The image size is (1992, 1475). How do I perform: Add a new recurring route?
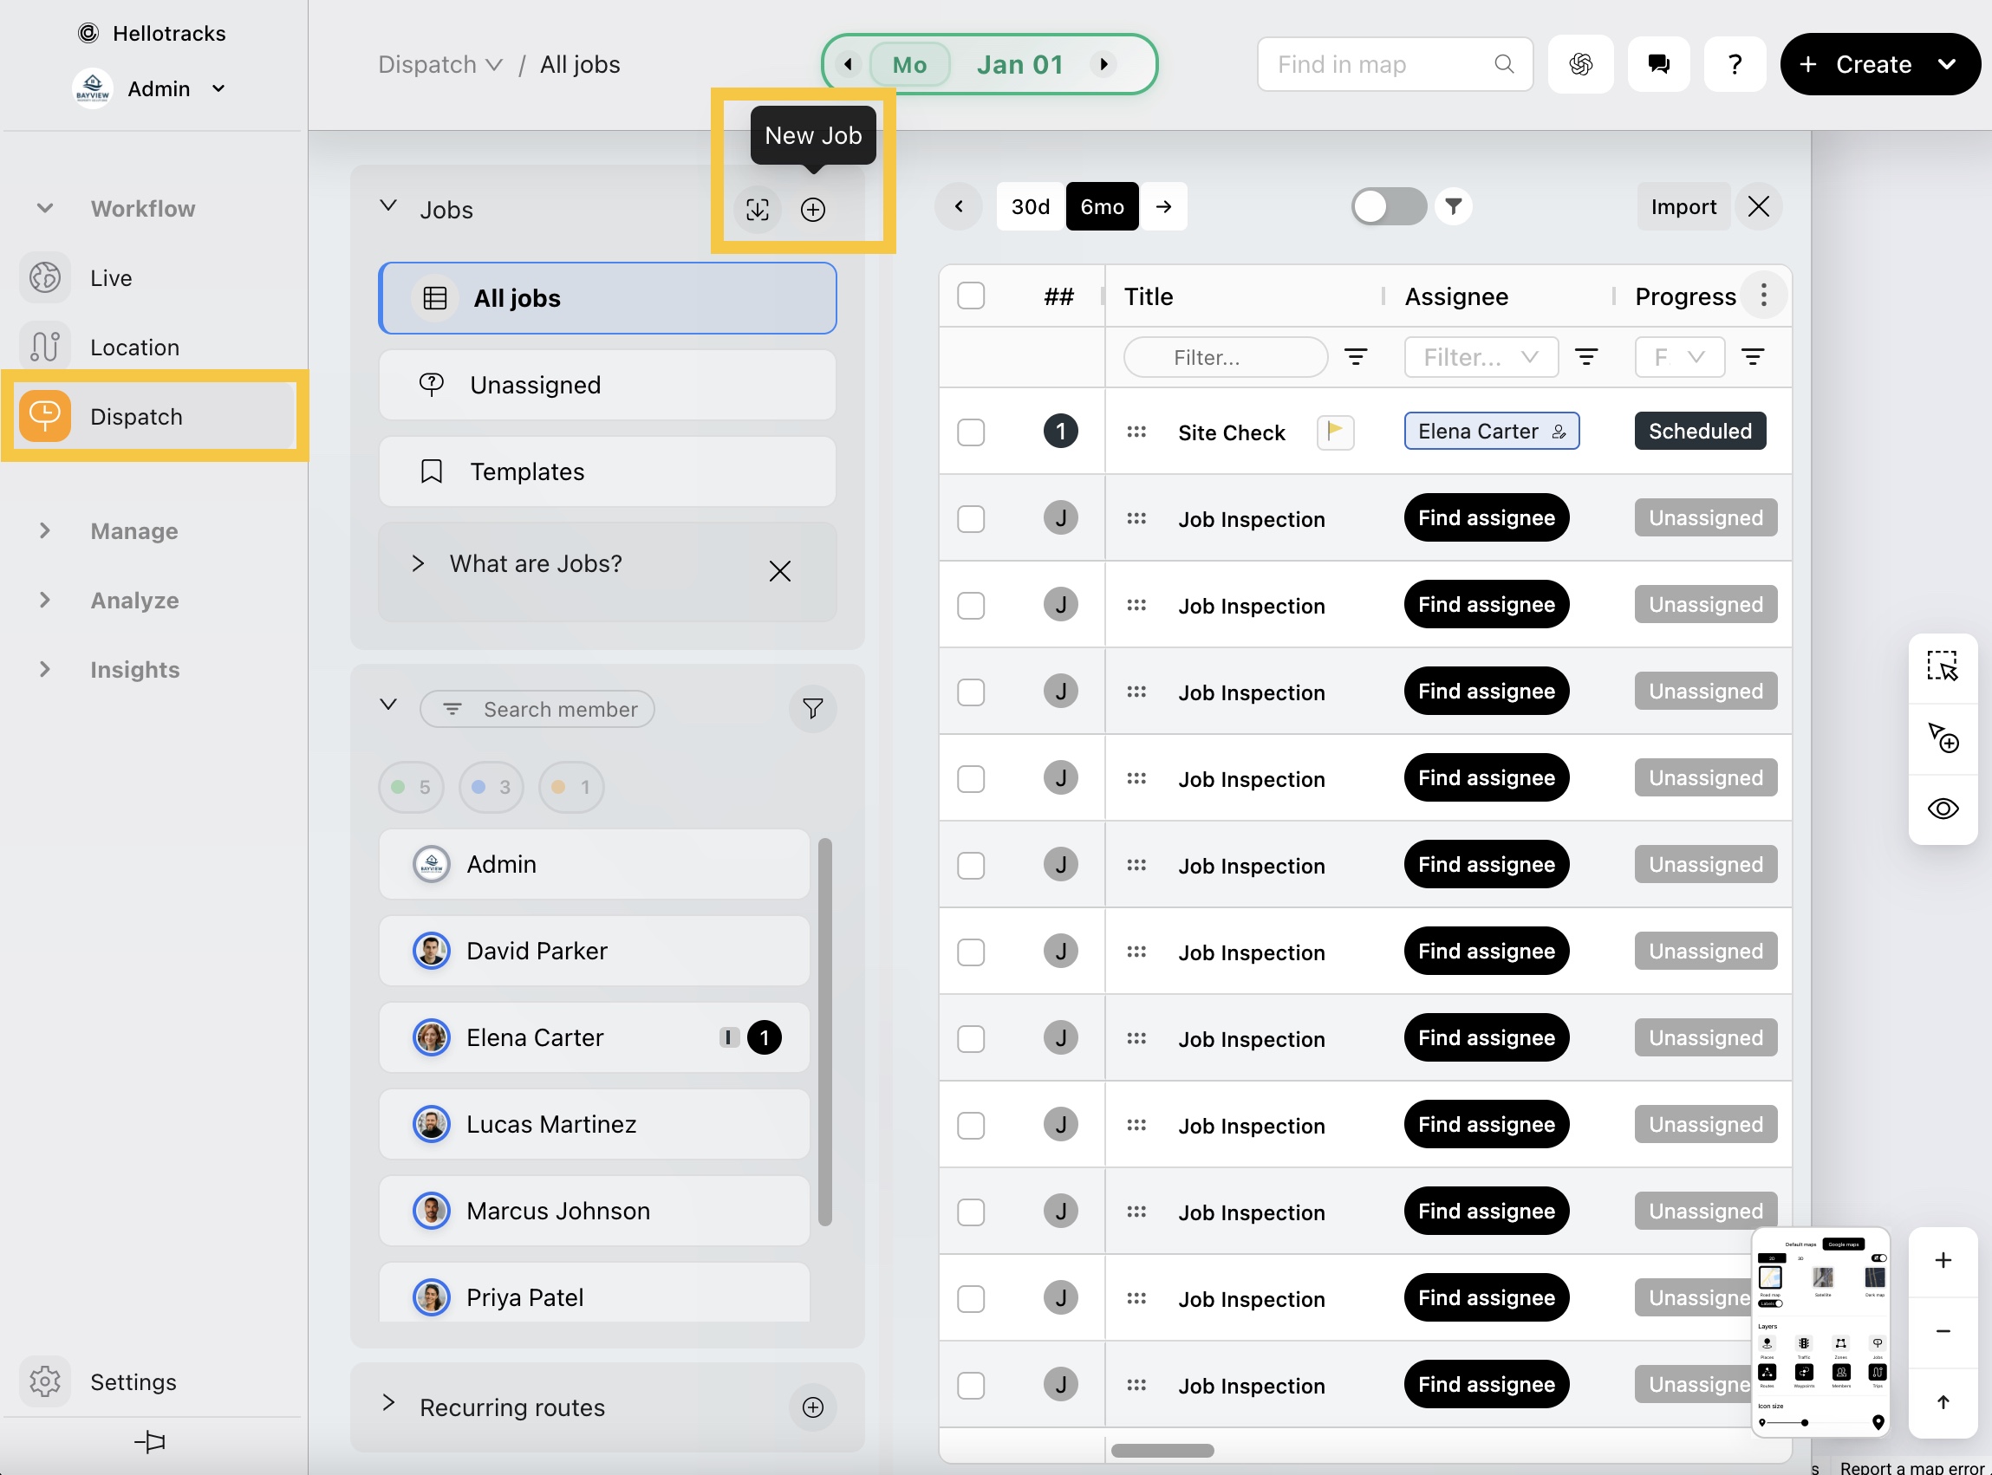[812, 1407]
